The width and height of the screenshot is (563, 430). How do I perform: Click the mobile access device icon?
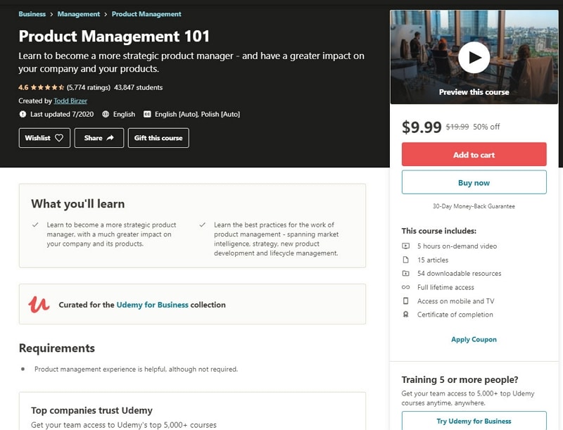tap(405, 301)
